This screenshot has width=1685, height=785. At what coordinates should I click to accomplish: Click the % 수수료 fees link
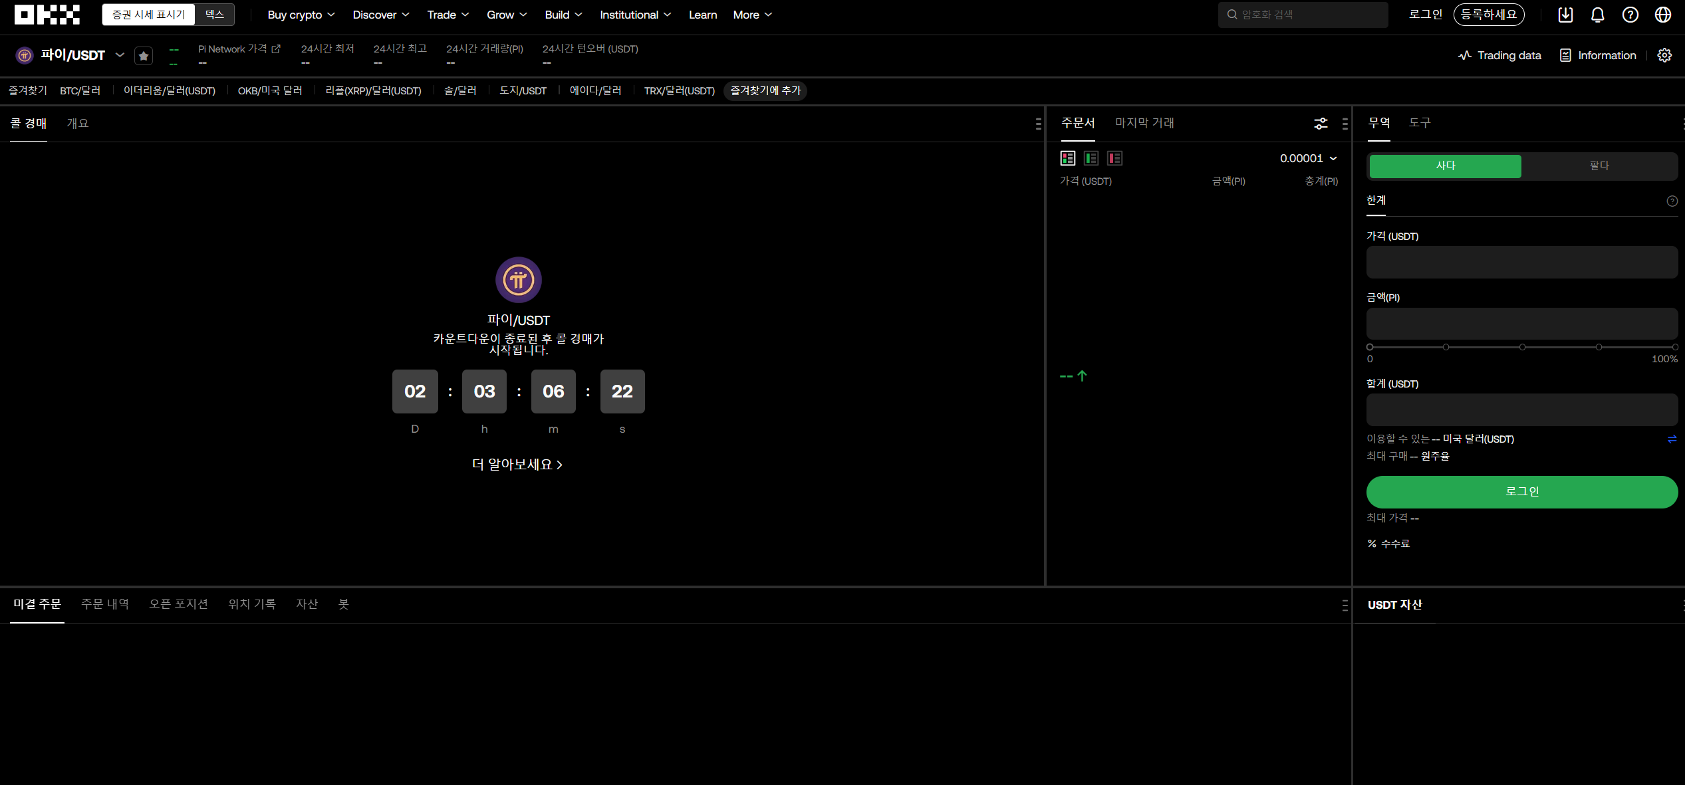coord(1388,544)
